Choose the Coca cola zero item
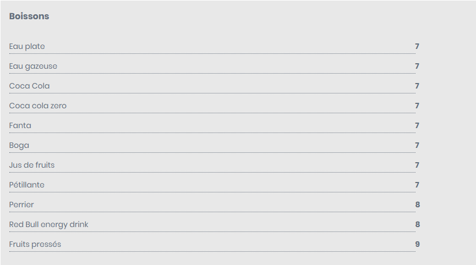 [37, 106]
